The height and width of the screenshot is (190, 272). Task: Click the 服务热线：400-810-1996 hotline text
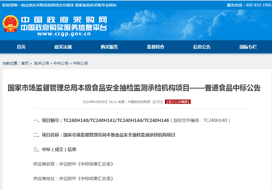click(x=249, y=5)
